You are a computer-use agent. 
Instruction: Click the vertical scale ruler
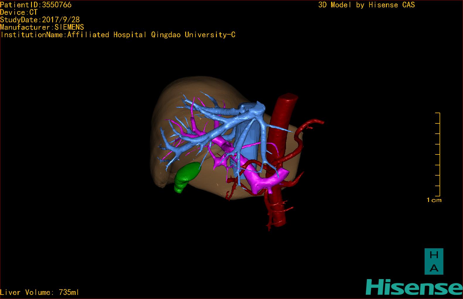point(438,154)
